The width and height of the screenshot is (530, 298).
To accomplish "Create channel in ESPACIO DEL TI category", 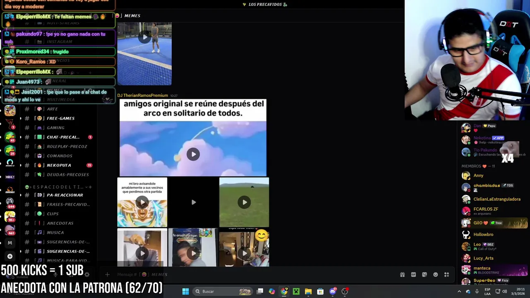I will [90, 187].
